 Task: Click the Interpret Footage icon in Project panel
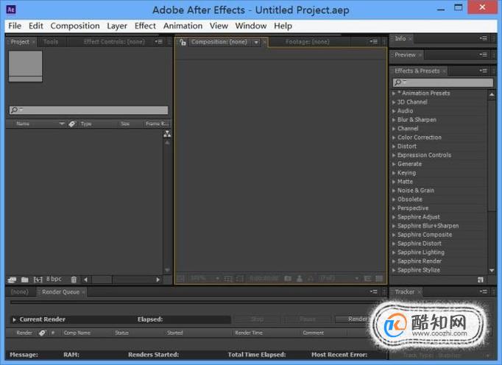coord(12,280)
